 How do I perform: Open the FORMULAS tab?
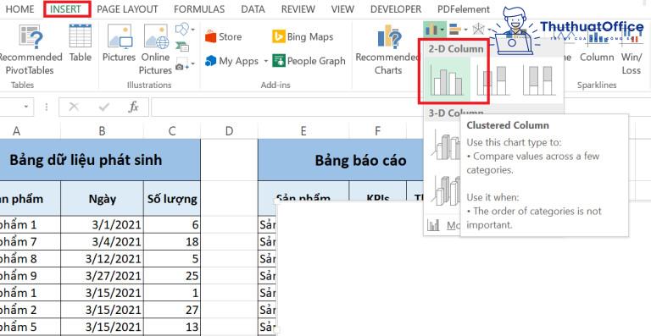pos(199,9)
